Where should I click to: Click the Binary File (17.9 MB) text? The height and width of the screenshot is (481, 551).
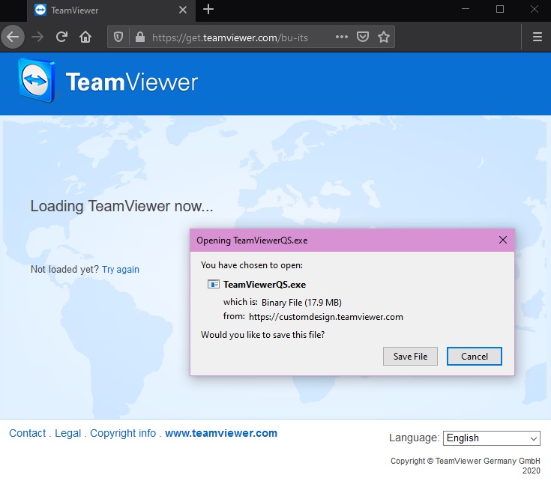point(301,302)
